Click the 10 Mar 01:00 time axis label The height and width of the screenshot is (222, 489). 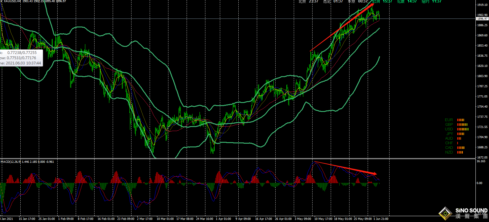165,219
